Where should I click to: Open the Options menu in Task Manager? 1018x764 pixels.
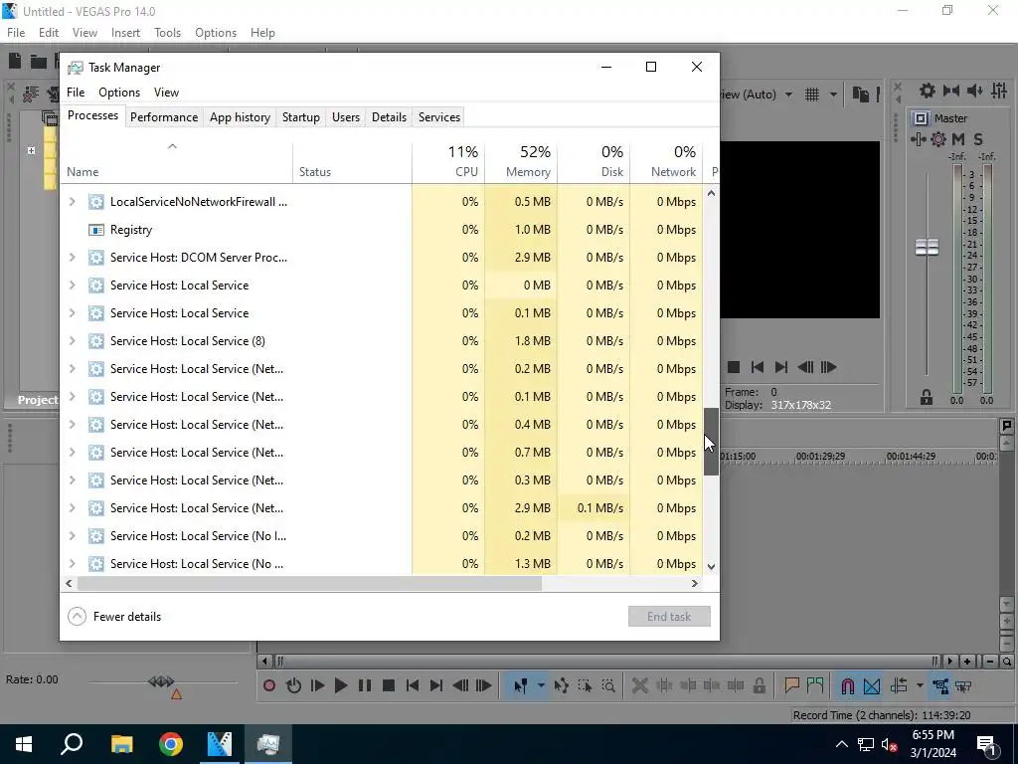point(119,93)
